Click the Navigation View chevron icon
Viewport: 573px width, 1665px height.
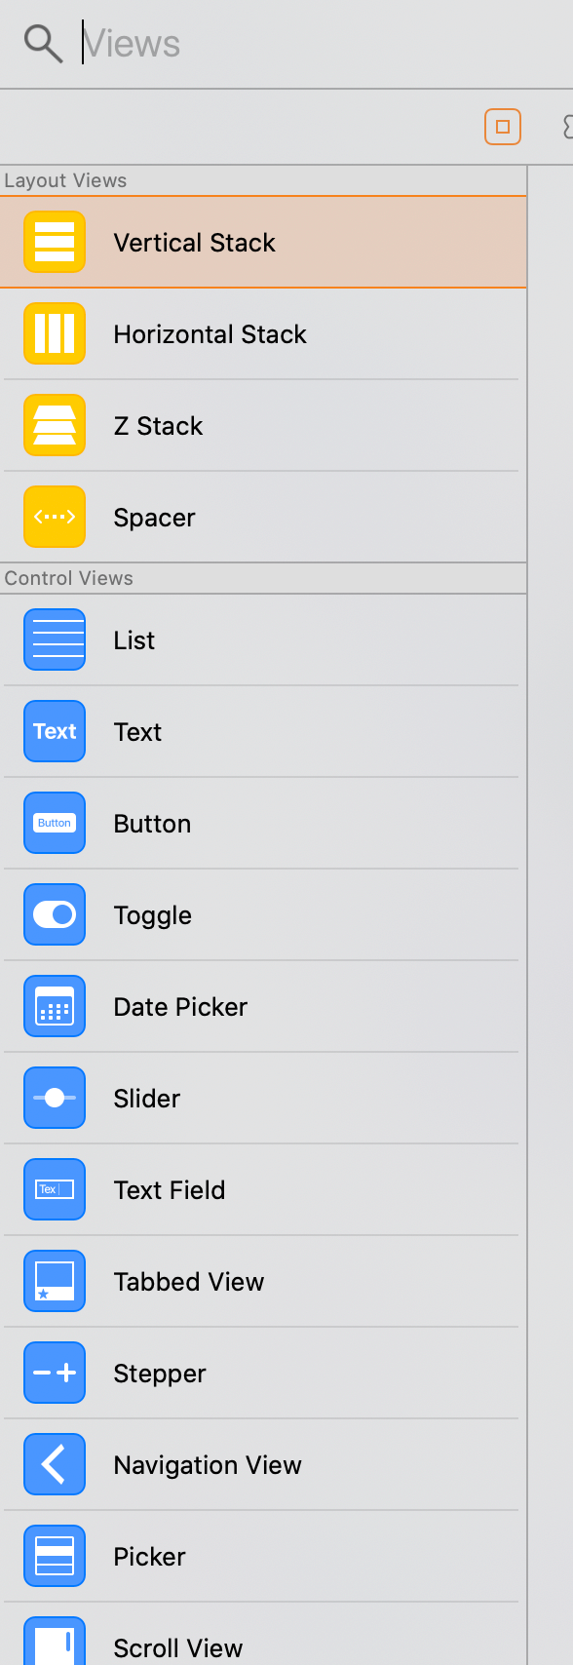click(55, 1464)
